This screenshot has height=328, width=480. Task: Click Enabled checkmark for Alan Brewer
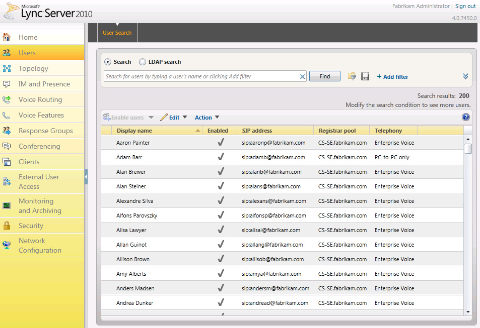(x=221, y=172)
